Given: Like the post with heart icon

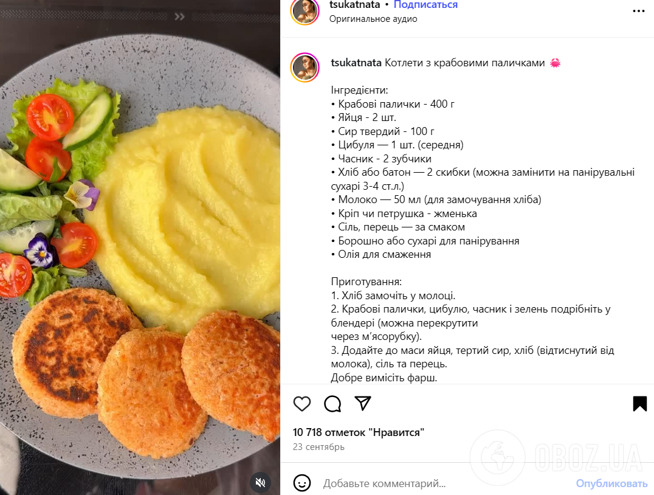Looking at the screenshot, I should [302, 404].
